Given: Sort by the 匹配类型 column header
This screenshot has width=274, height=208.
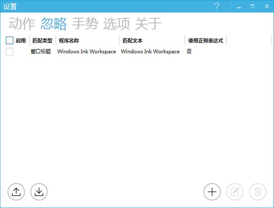Looking at the screenshot, I should (42, 41).
